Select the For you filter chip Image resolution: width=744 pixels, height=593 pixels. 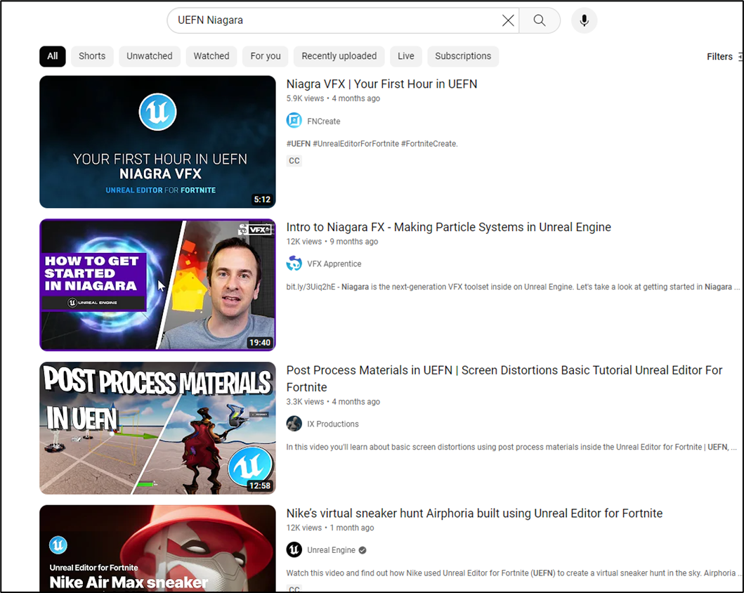tap(266, 56)
